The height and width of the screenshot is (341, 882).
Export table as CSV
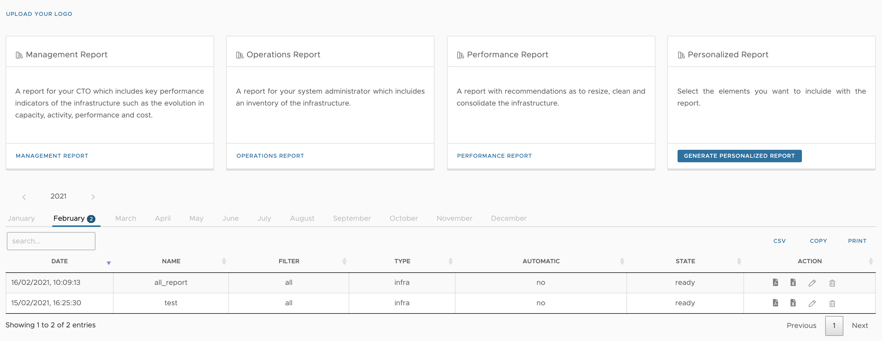(x=779, y=241)
